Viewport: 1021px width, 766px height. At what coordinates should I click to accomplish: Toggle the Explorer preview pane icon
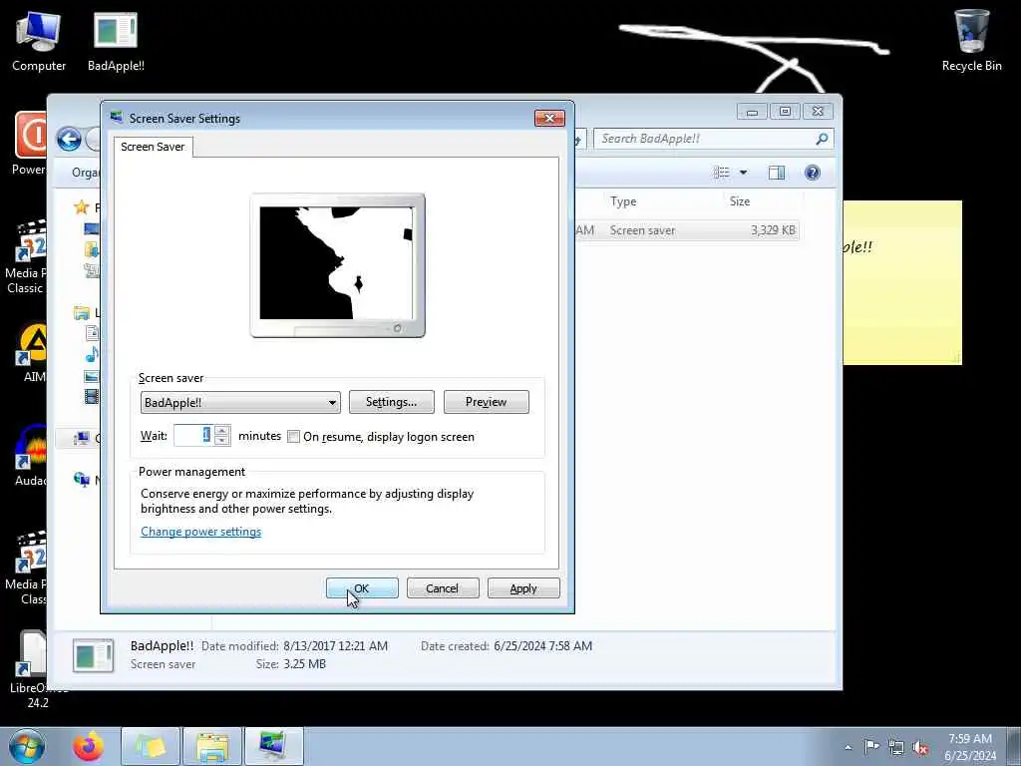tap(776, 173)
